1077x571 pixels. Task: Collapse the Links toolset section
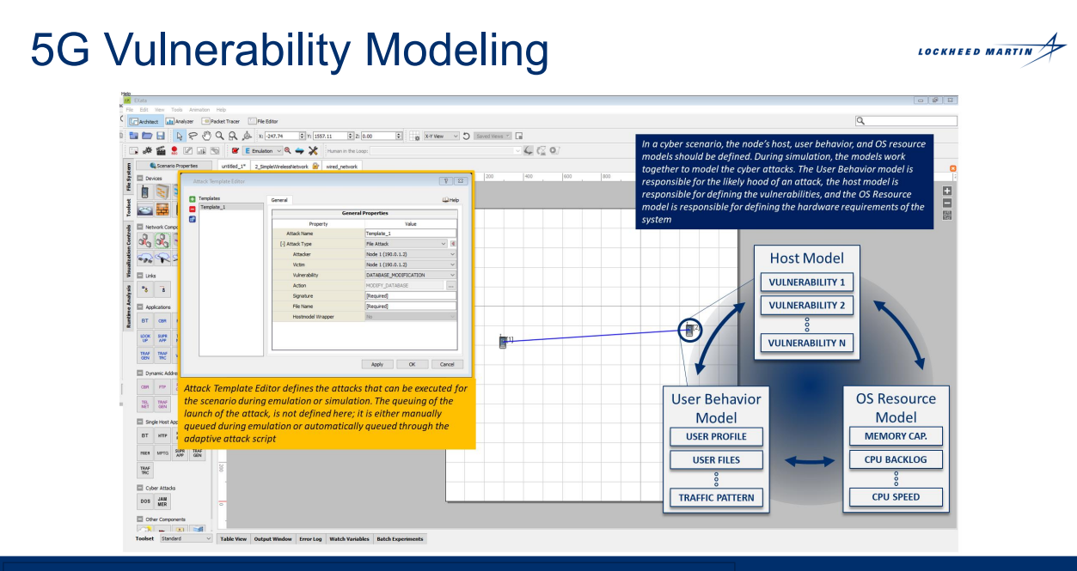140,276
